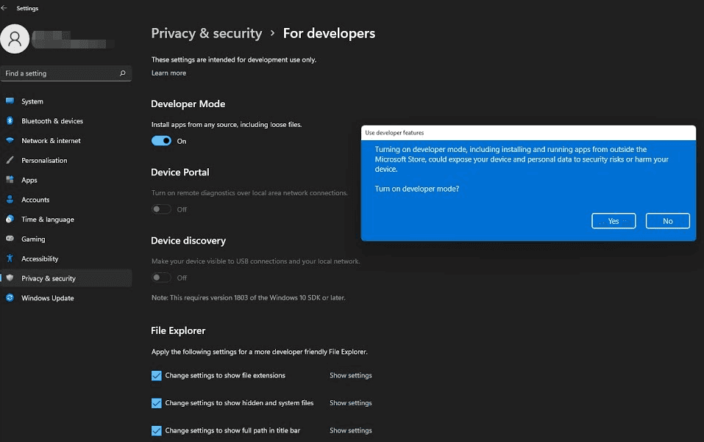The width and height of the screenshot is (704, 442).
Task: Click the System monitor icon
Action: [x=10, y=101]
